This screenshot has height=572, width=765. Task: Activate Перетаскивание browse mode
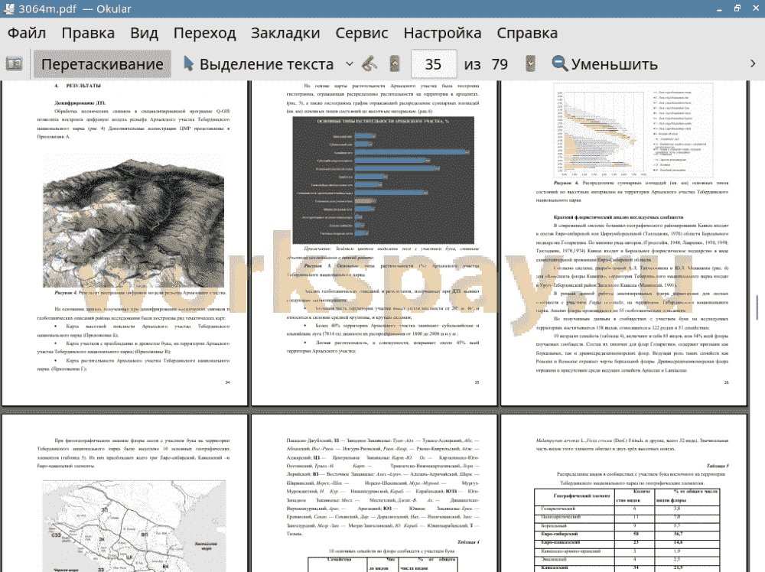coord(103,64)
